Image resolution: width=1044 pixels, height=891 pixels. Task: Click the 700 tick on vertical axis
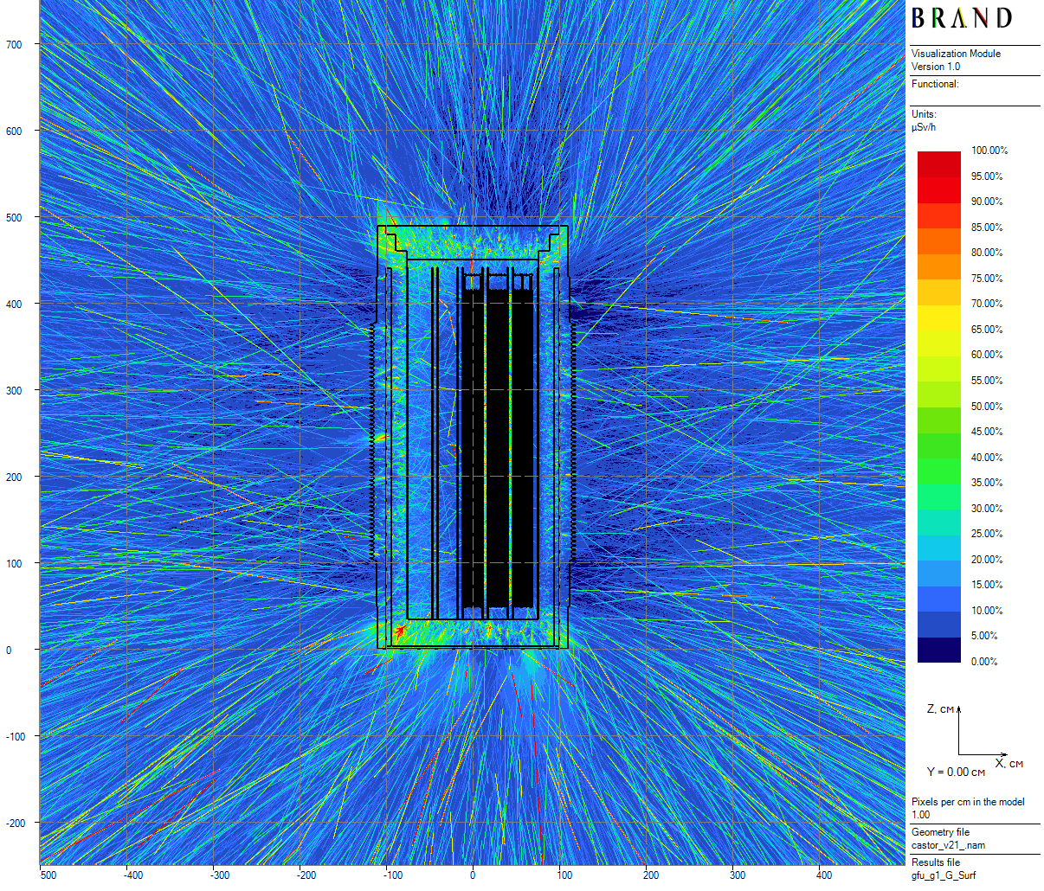(14, 45)
